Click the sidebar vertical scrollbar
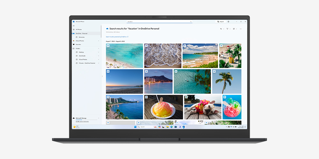The height and width of the screenshot is (159, 319). coord(101,31)
